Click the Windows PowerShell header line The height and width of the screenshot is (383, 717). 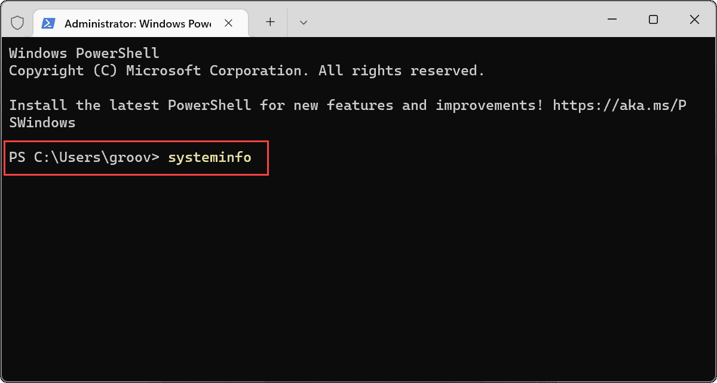click(x=84, y=53)
